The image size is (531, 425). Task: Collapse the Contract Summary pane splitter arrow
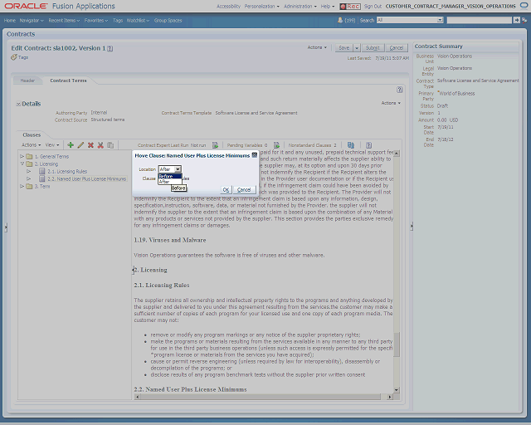click(412, 226)
